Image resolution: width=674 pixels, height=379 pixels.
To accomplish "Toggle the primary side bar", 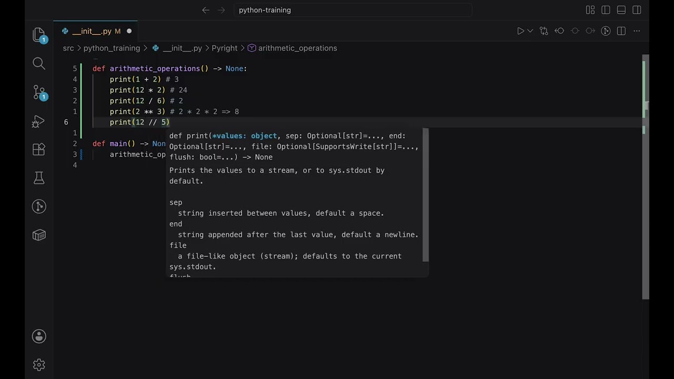I will coord(606,10).
